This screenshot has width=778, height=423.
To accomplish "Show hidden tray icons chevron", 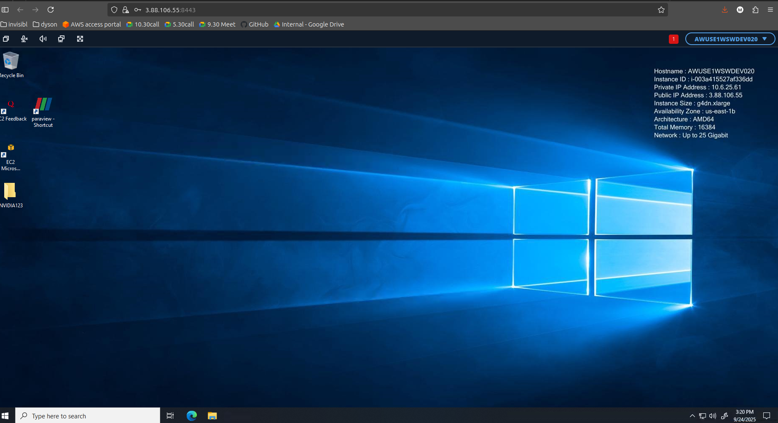I will pyautogui.click(x=692, y=416).
